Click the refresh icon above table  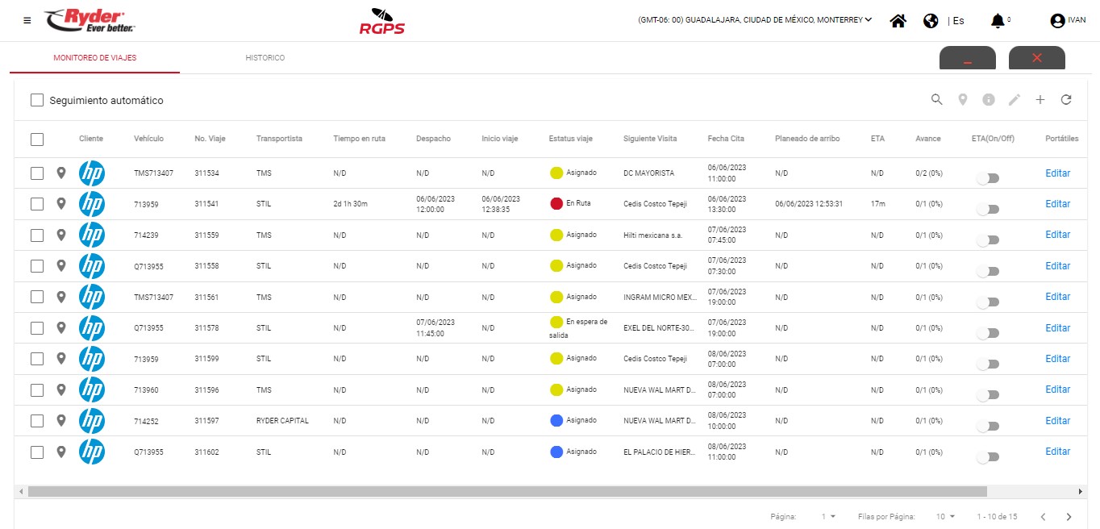coord(1066,100)
